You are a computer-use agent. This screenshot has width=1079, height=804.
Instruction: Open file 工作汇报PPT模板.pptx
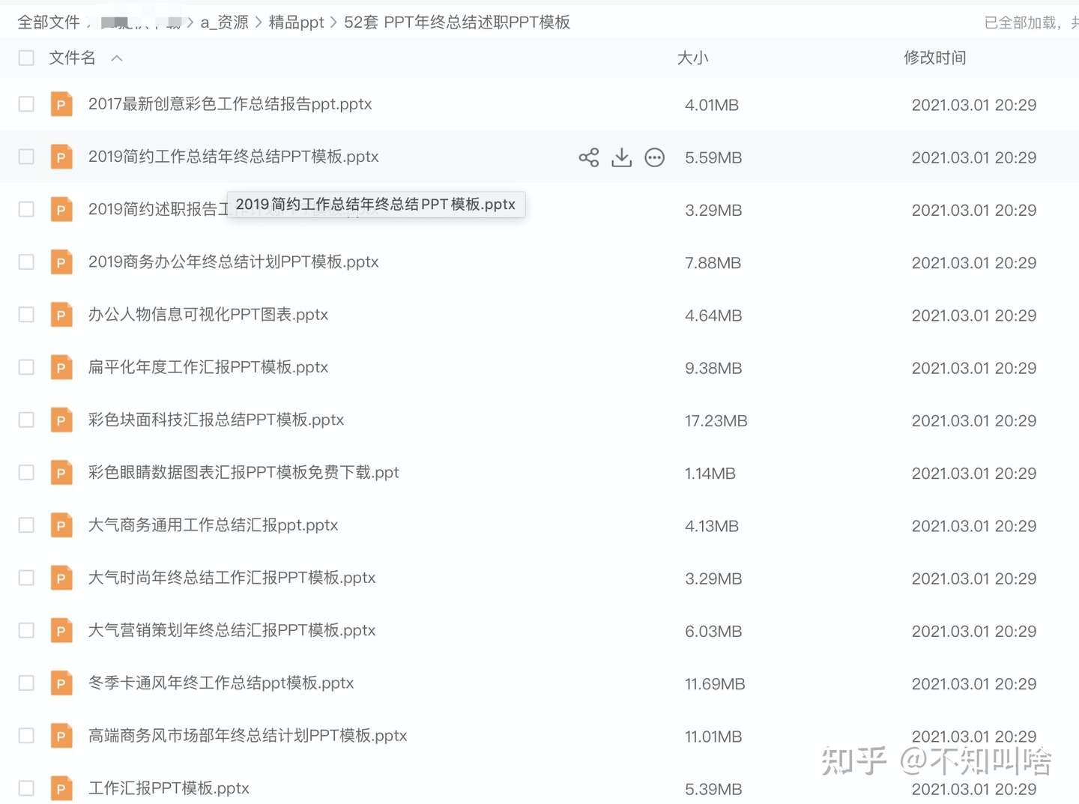tap(169, 788)
